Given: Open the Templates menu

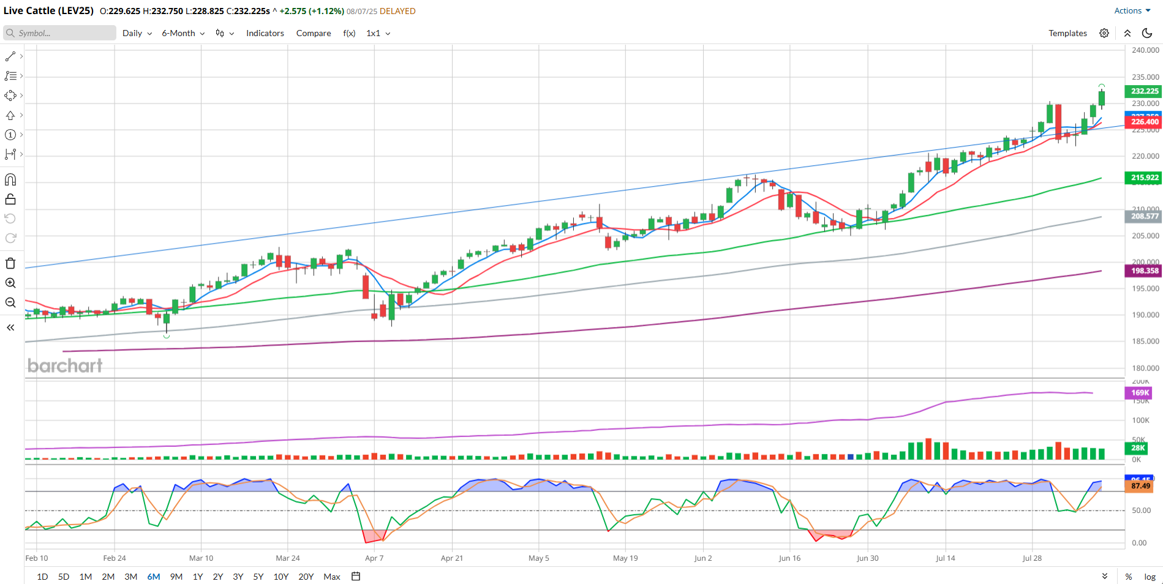Looking at the screenshot, I should click(x=1067, y=33).
